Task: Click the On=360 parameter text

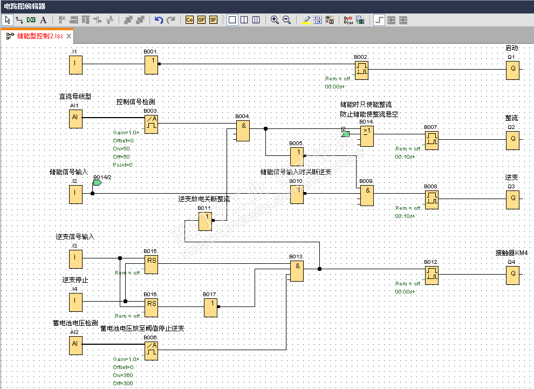Action: [x=123, y=376]
